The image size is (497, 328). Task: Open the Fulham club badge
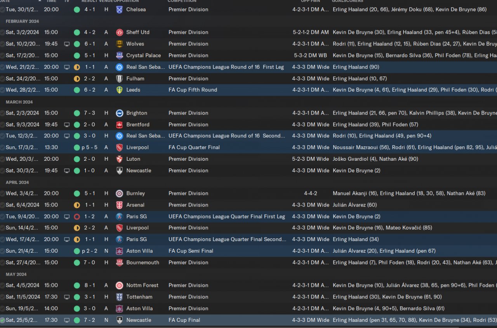point(119,78)
